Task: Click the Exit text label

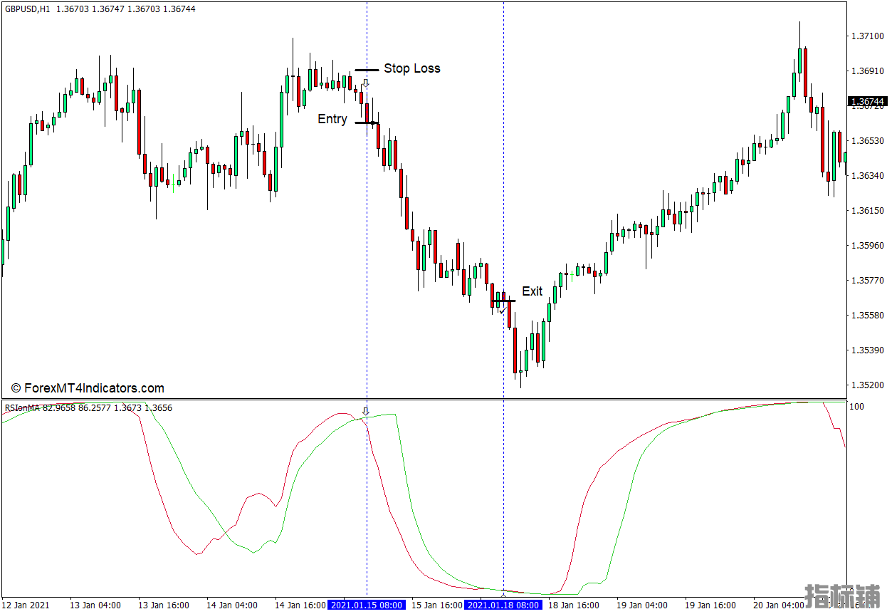Action: (x=532, y=291)
